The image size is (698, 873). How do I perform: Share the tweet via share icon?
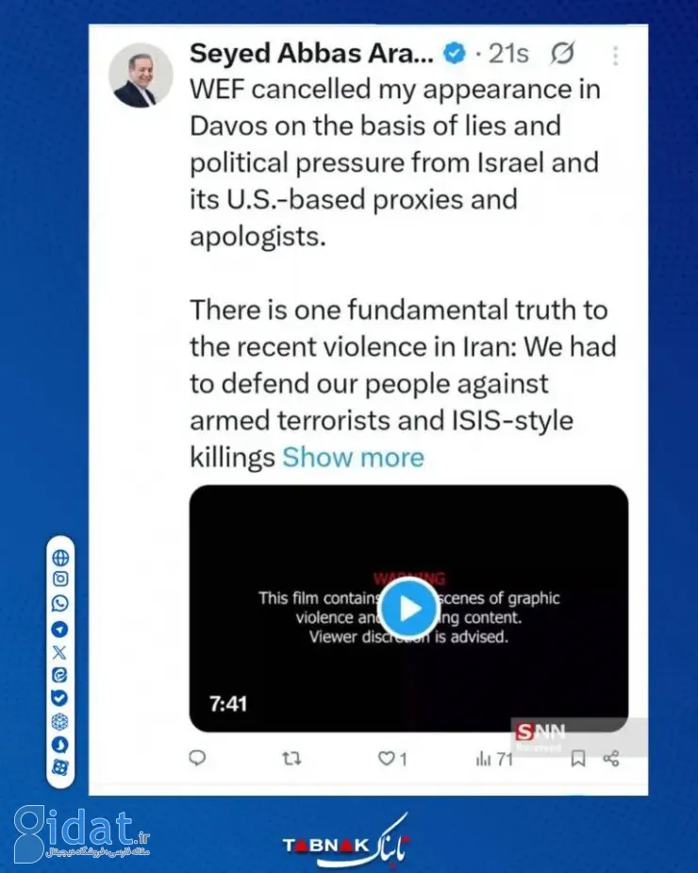coord(611,758)
